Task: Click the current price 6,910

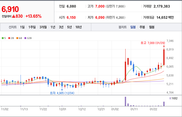Action: tap(10, 9)
